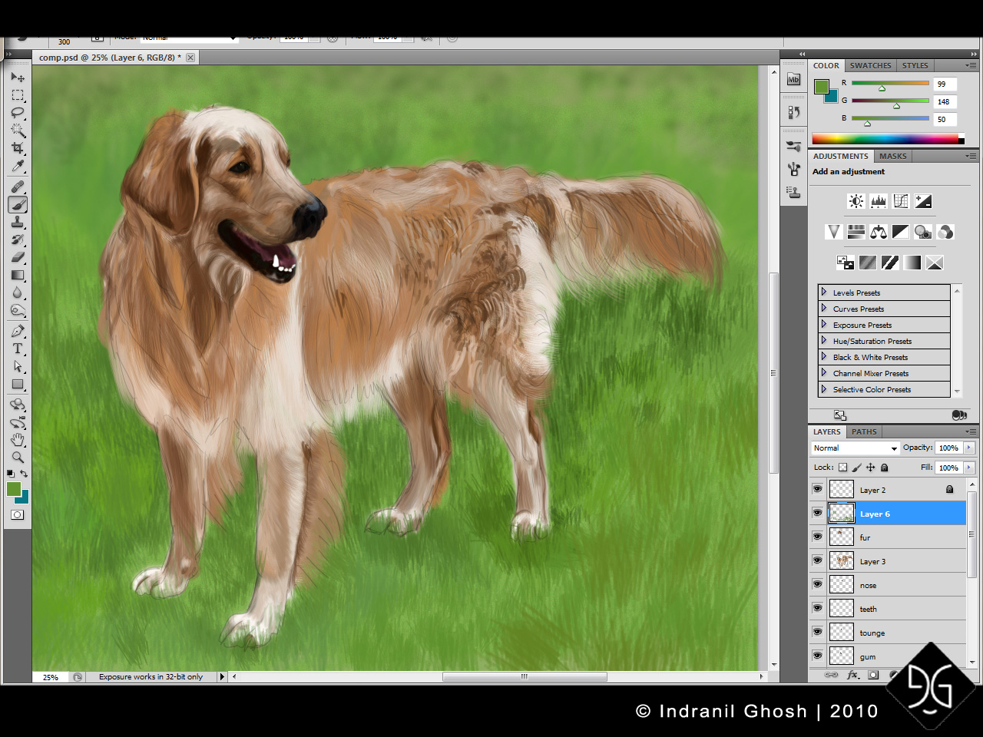This screenshot has width=983, height=737.
Task: Select the Eraser tool
Action: click(x=18, y=258)
